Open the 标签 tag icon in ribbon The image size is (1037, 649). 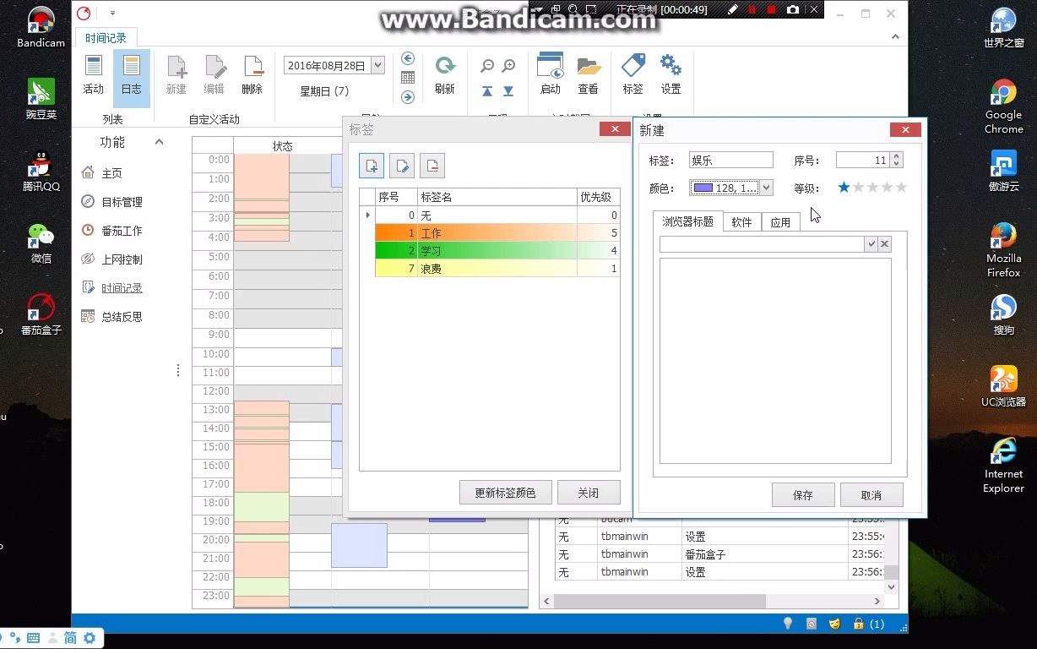point(633,75)
